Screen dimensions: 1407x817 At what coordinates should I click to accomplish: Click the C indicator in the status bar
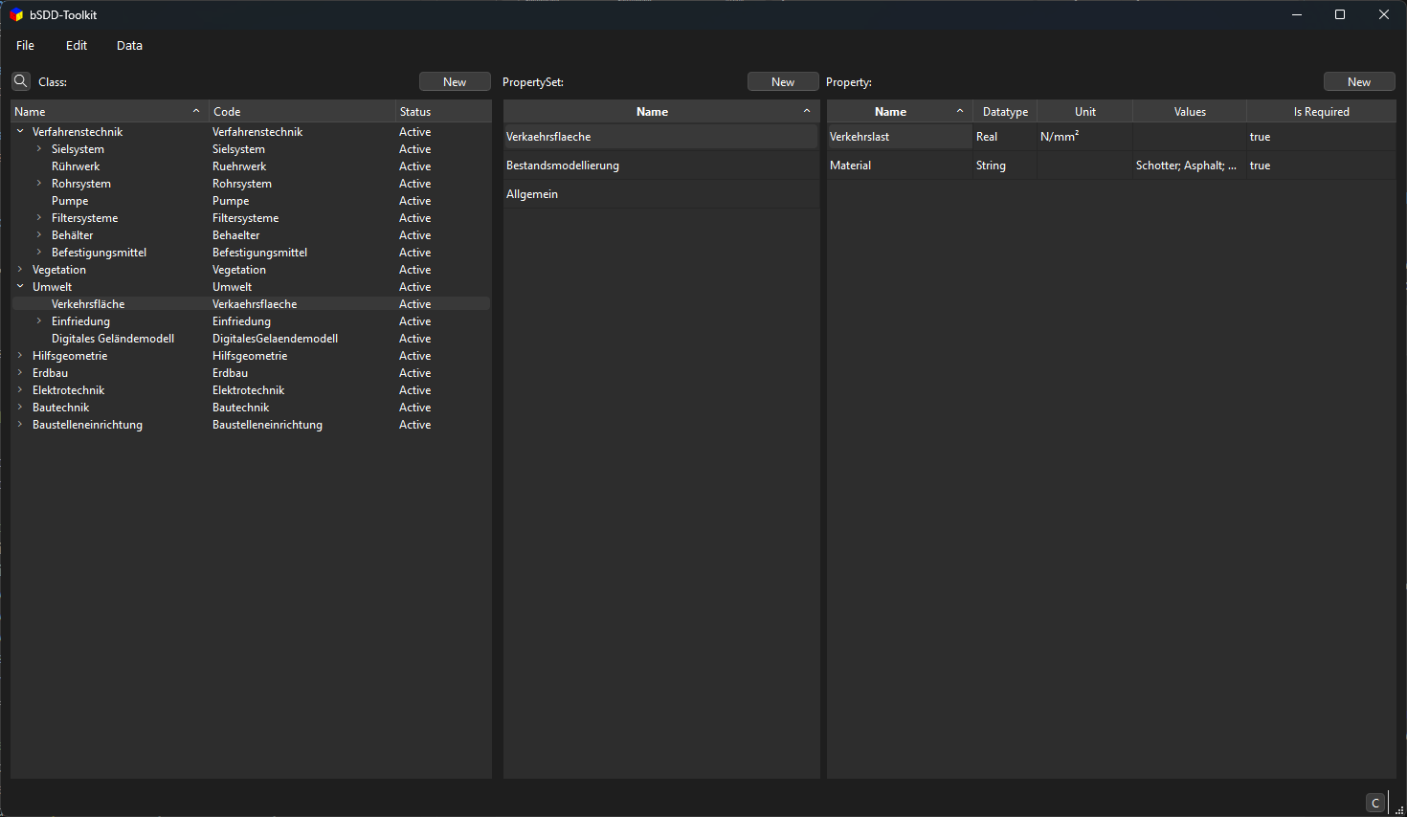(x=1374, y=803)
